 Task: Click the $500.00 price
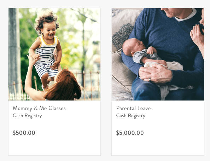pyautogui.click(x=24, y=133)
